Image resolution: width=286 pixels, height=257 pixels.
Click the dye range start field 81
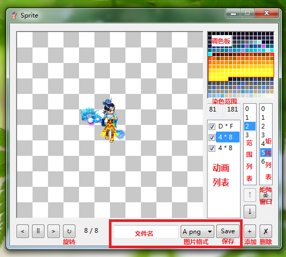coord(215,109)
